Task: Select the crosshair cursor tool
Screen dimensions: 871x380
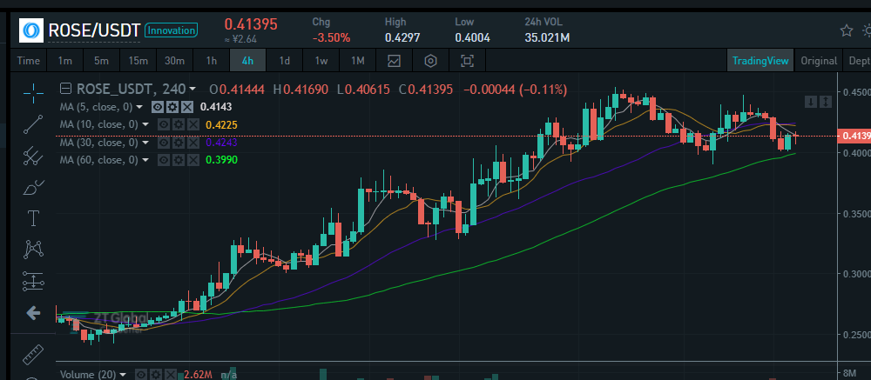Action: 33,93
